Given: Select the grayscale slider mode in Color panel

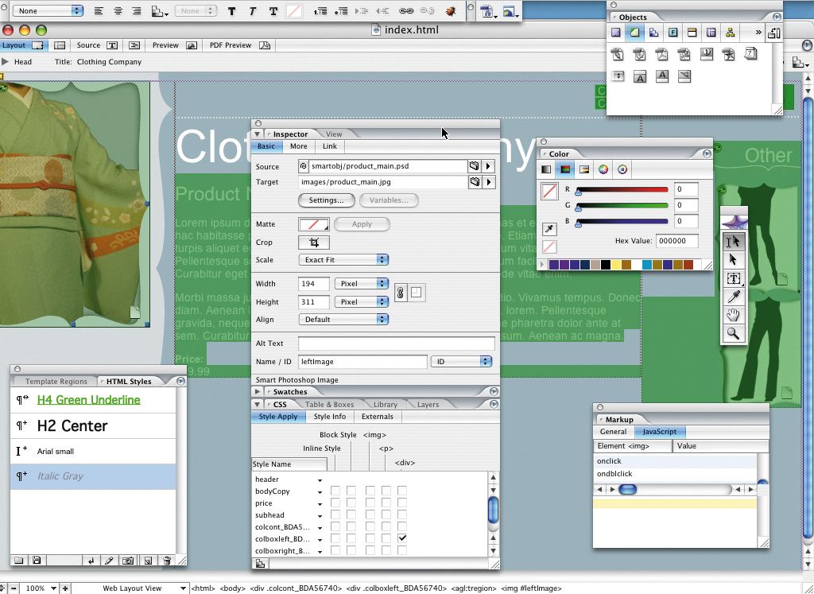Looking at the screenshot, I should pyautogui.click(x=546, y=169).
